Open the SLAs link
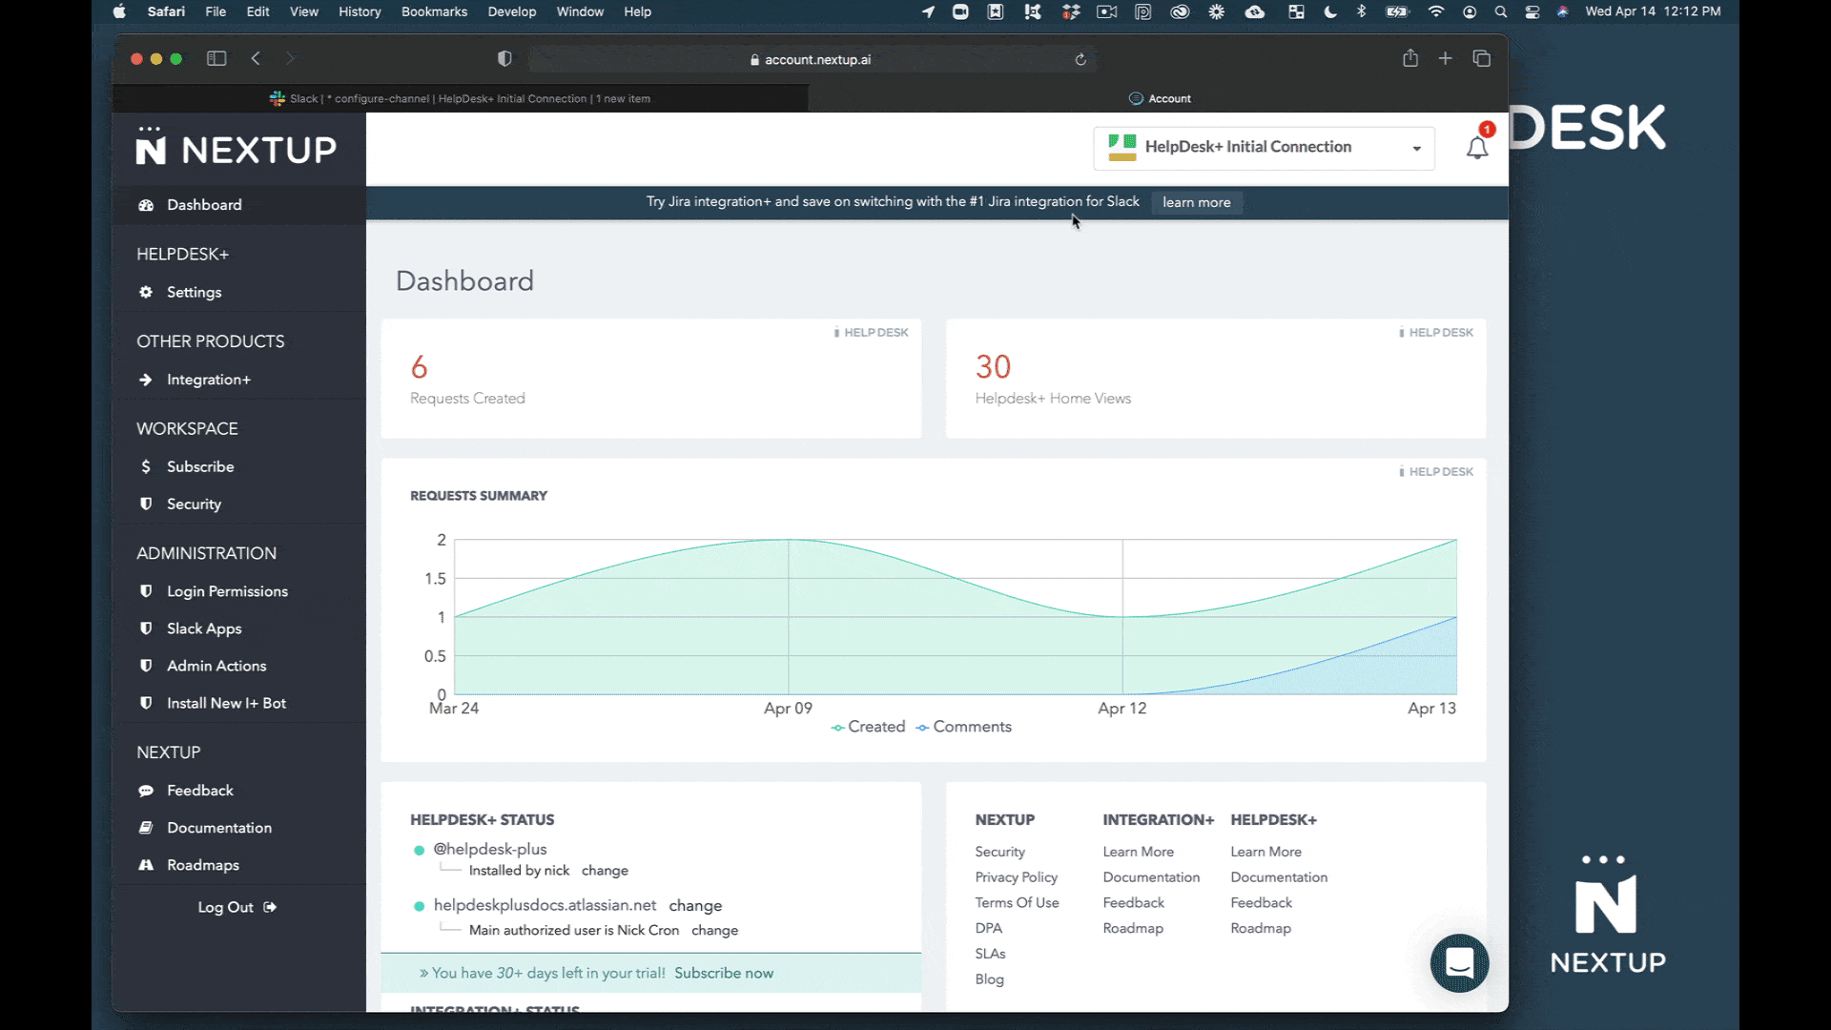Screen dimensions: 1831x1030 pyautogui.click(x=990, y=954)
